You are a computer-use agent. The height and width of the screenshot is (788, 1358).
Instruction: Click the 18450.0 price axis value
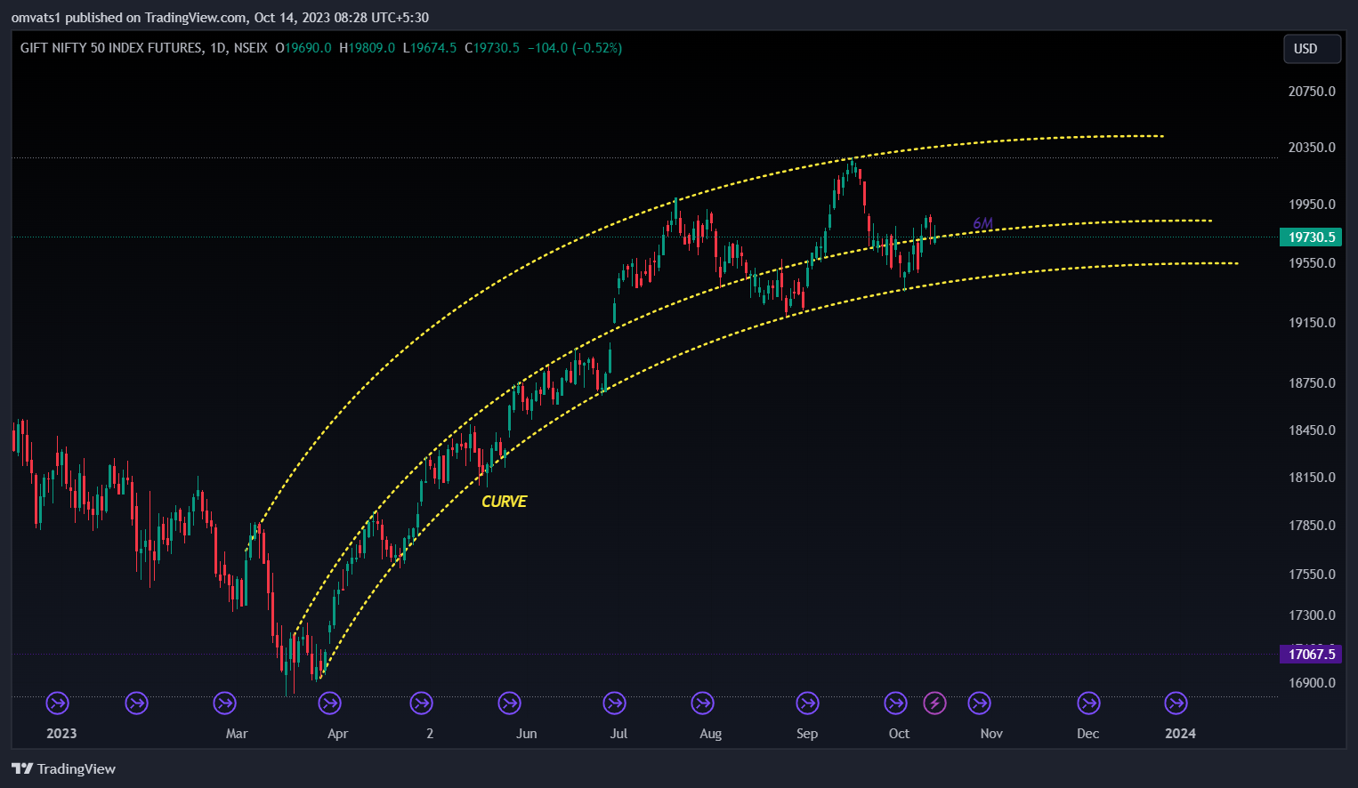(x=1312, y=430)
